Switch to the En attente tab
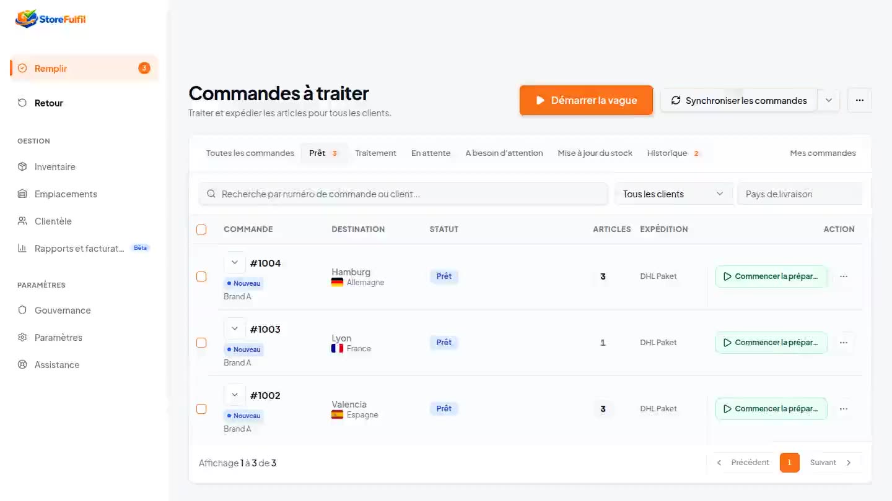Image resolution: width=892 pixels, height=501 pixels. coord(431,153)
